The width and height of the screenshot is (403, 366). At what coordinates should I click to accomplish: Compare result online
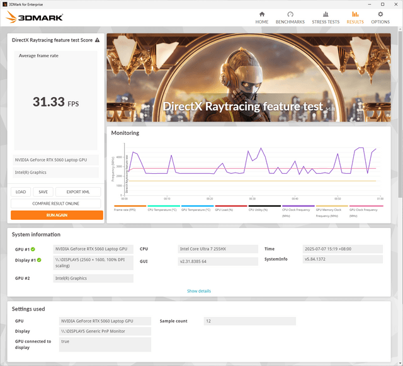coord(56,203)
